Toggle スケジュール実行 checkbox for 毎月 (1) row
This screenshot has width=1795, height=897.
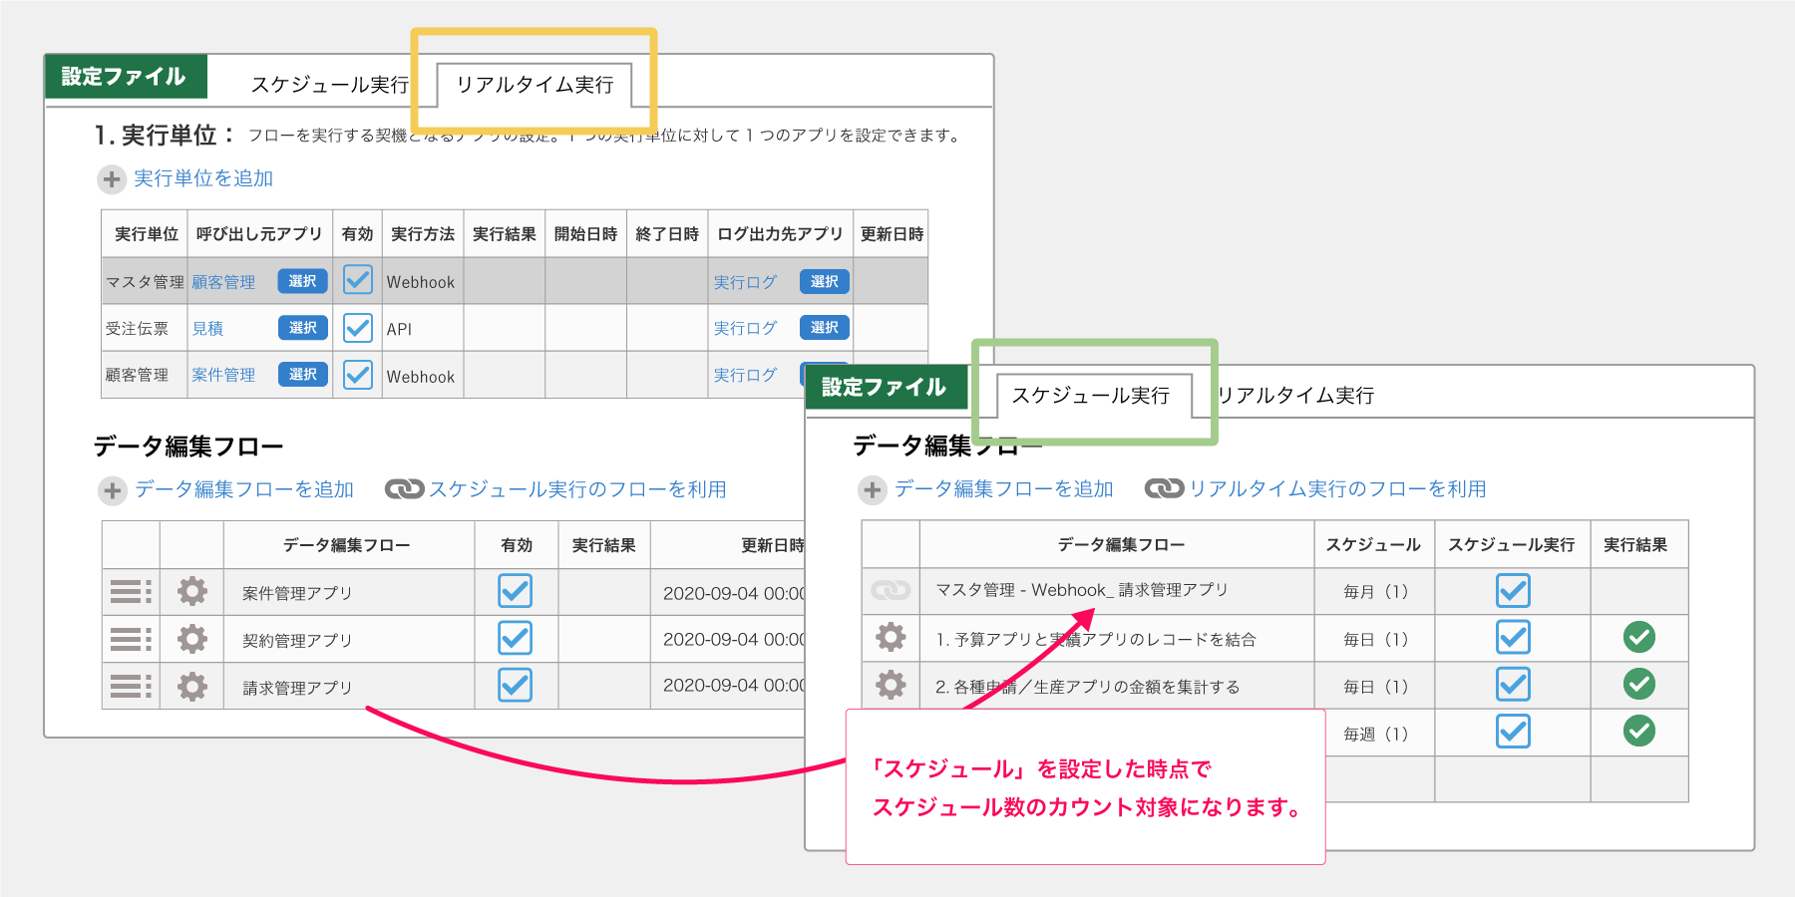click(1513, 591)
